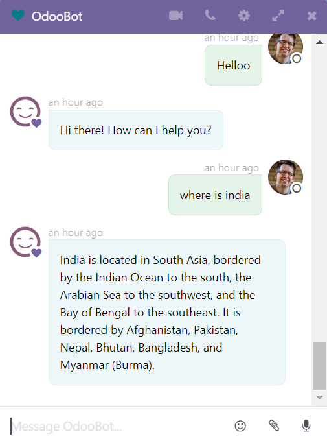Click the teal heart icon beside OdooBot
This screenshot has height=441, width=327.
[x=18, y=16]
